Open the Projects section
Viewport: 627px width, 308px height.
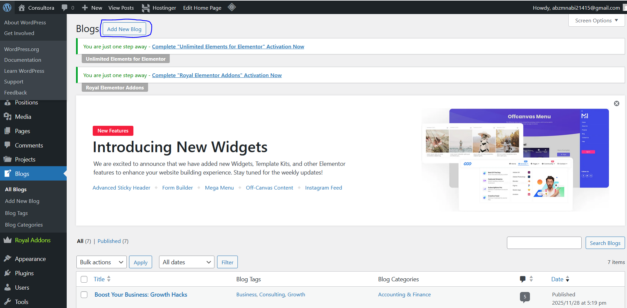pos(8,159)
